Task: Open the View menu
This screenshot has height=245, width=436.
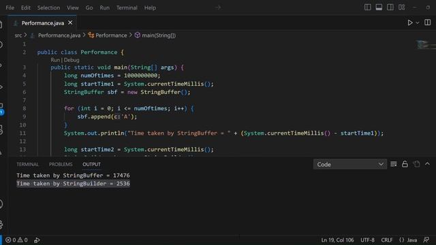Action: click(x=73, y=7)
